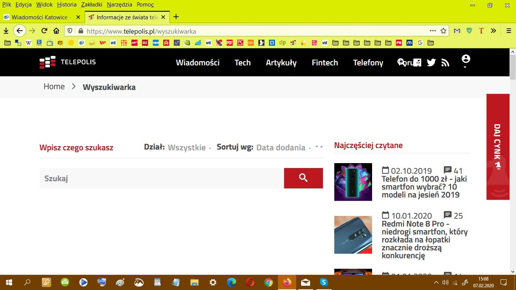Show hidden tray icons chevron
The image size is (516, 290).
(437, 282)
